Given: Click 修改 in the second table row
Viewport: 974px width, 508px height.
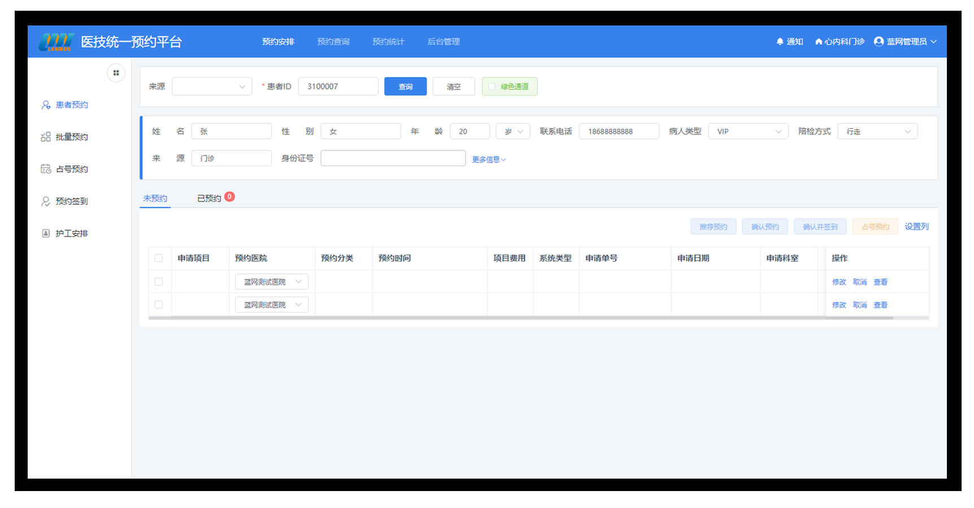Looking at the screenshot, I should 839,305.
